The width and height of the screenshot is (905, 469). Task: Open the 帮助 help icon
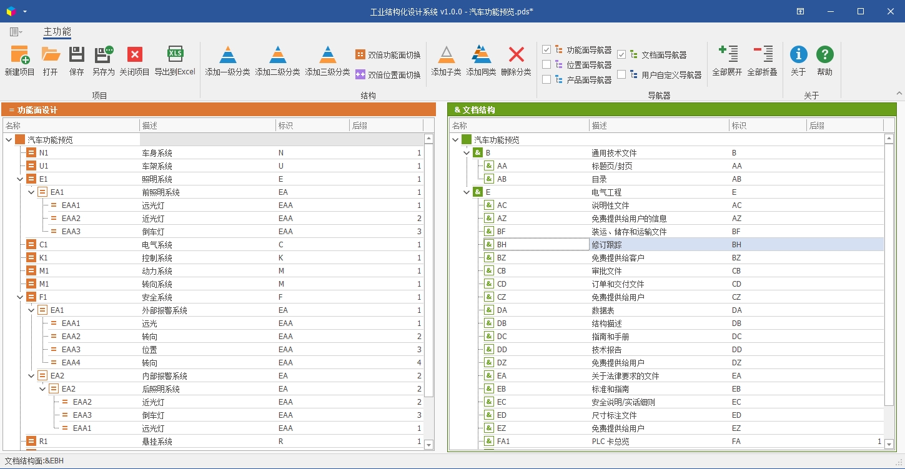[x=824, y=55]
